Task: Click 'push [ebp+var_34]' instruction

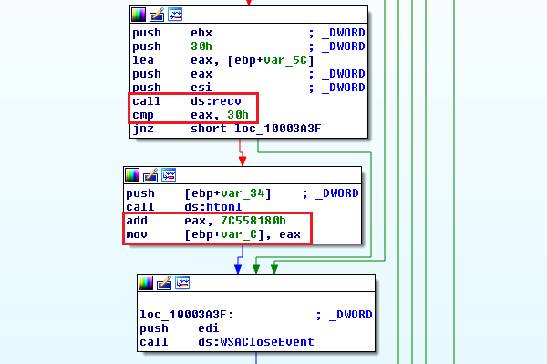Action: (x=199, y=193)
